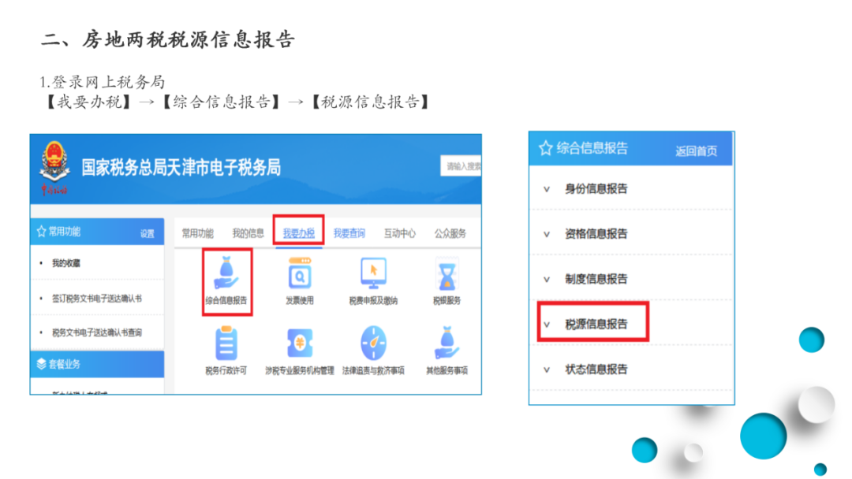852x479 pixels.
Task: Open the 发票使用 icon
Action: 300,273
